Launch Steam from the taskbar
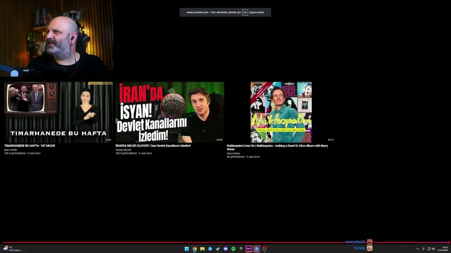 pos(218,249)
